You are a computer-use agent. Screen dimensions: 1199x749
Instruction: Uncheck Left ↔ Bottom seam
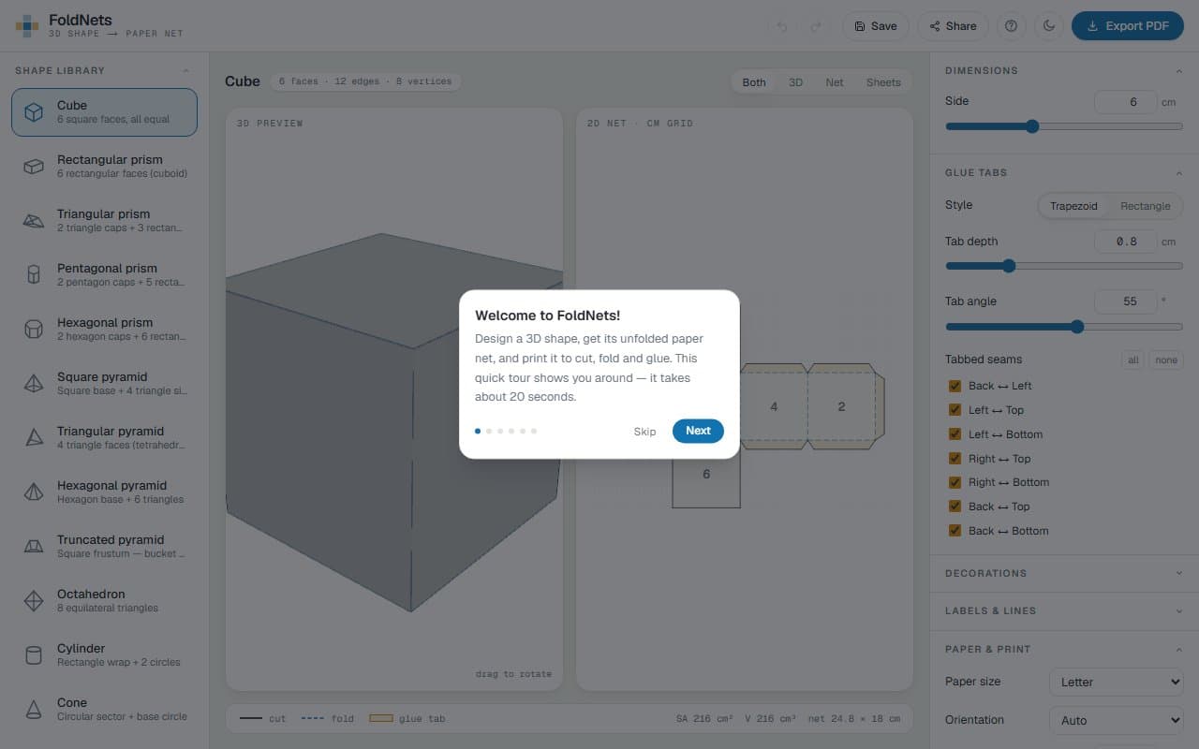[x=955, y=434]
